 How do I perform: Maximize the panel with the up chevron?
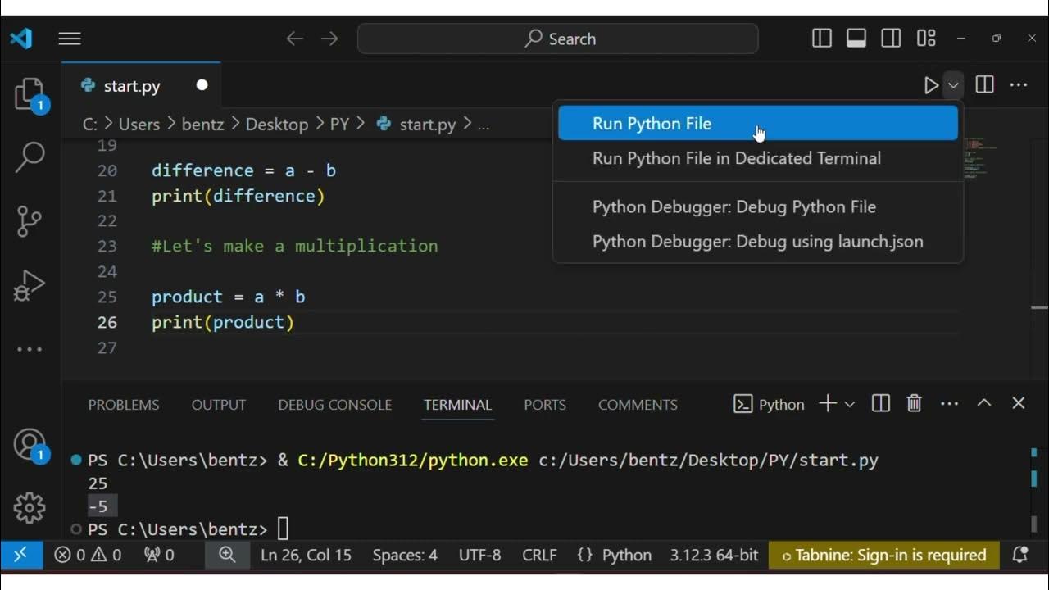coord(984,403)
